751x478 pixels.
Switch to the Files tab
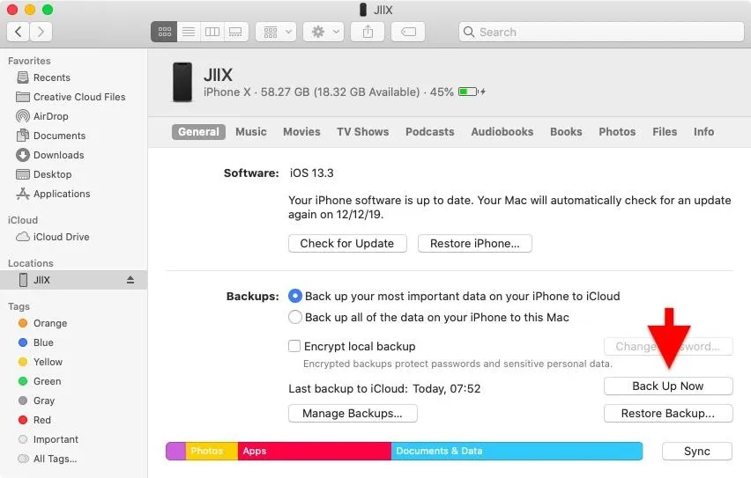(665, 131)
